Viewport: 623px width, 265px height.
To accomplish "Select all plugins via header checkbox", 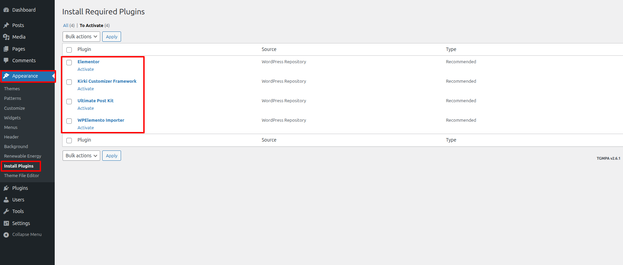I will (x=69, y=50).
